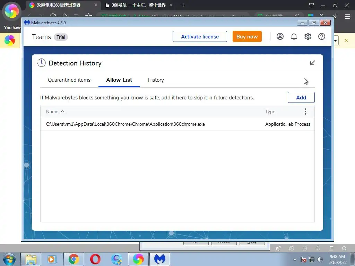Click the Add button on the Allow List
This screenshot has width=355, height=266.
(301, 97)
